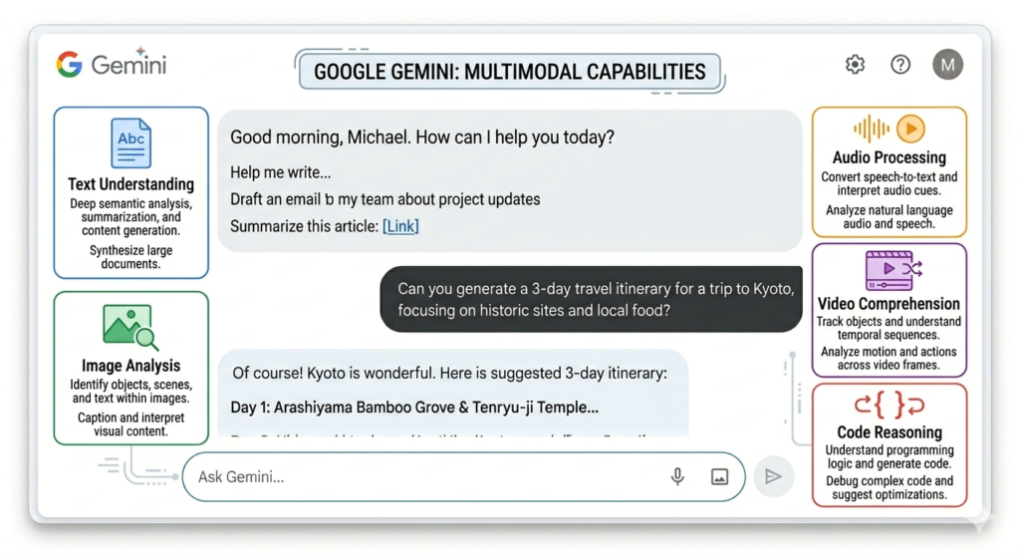Click the 'Google Gemini: Multimodal Capabilities' title
1020x557 pixels.
click(509, 72)
